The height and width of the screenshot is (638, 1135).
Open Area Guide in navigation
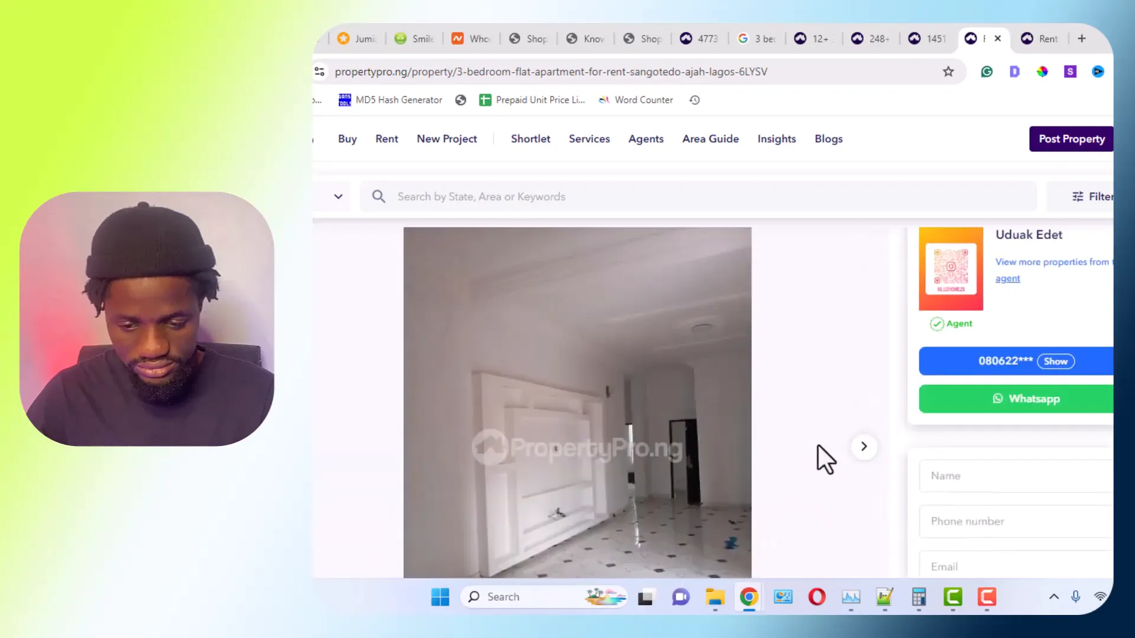coord(711,139)
